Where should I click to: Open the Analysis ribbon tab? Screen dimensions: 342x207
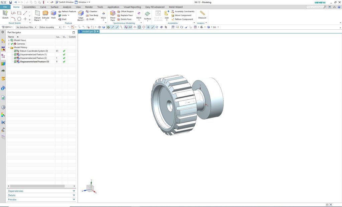click(67, 7)
